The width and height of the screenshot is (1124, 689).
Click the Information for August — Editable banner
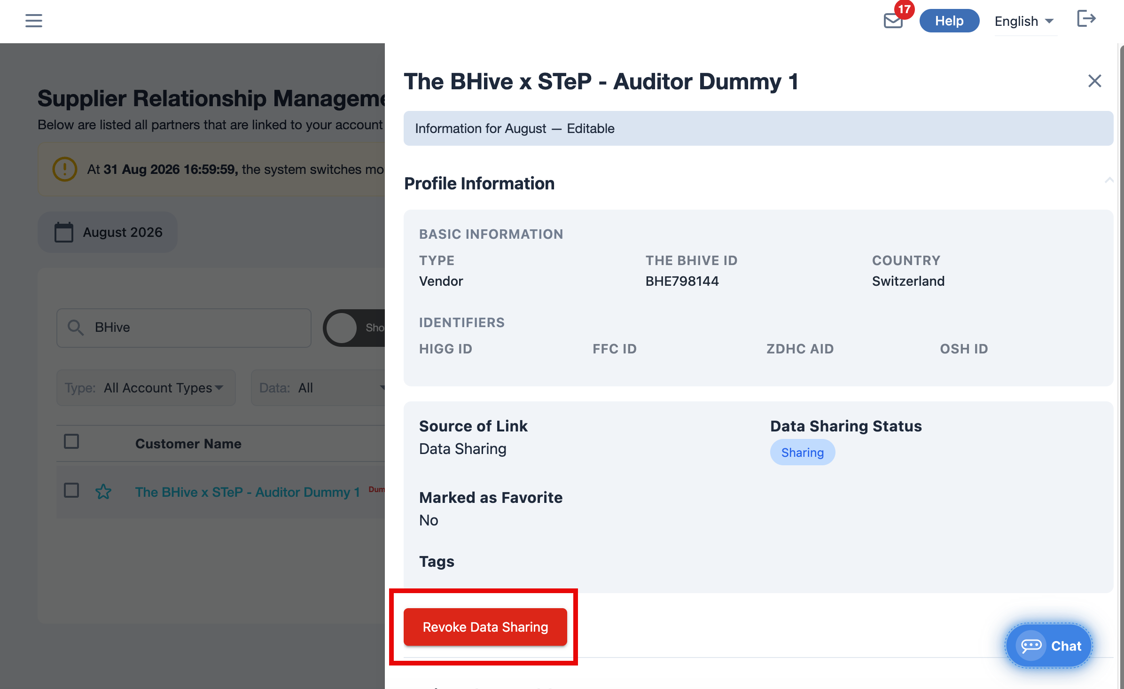point(758,128)
